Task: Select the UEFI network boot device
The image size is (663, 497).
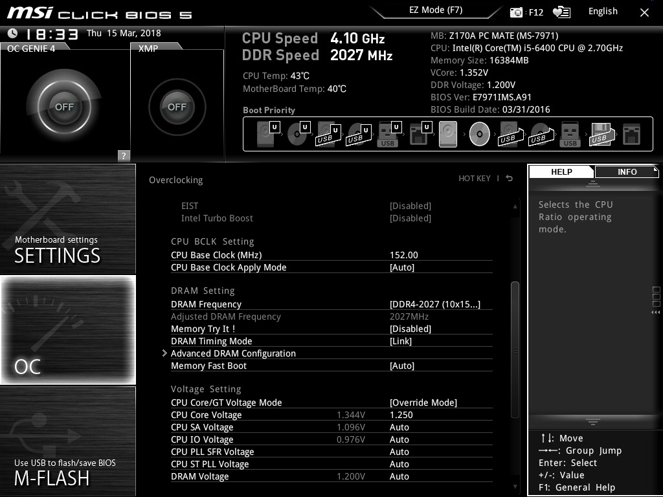Action: [420, 134]
